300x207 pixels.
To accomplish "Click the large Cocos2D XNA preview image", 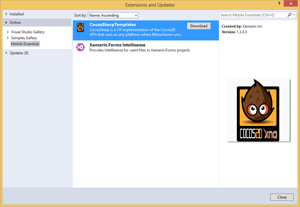I will [x=259, y=110].
